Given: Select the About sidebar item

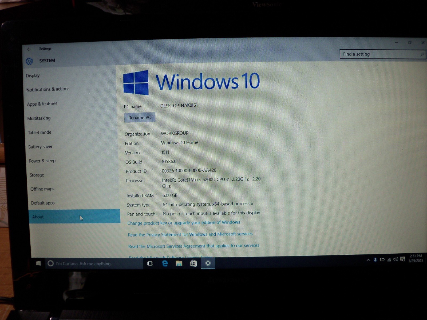Looking at the screenshot, I should click(x=74, y=217).
